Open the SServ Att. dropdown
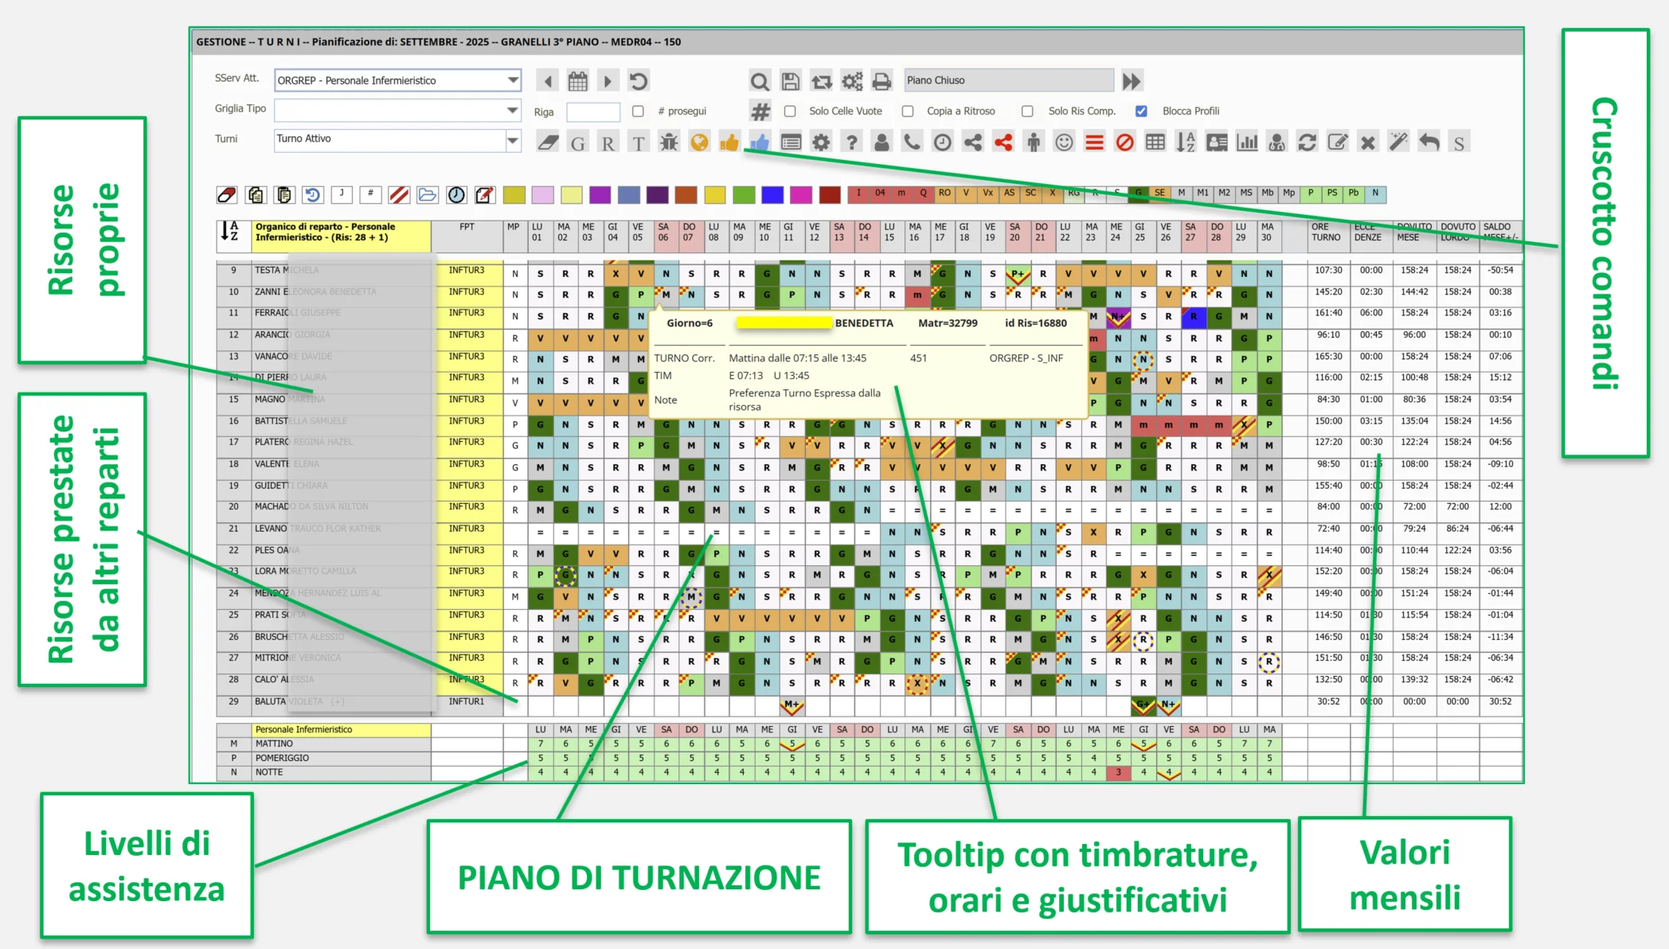 [513, 80]
